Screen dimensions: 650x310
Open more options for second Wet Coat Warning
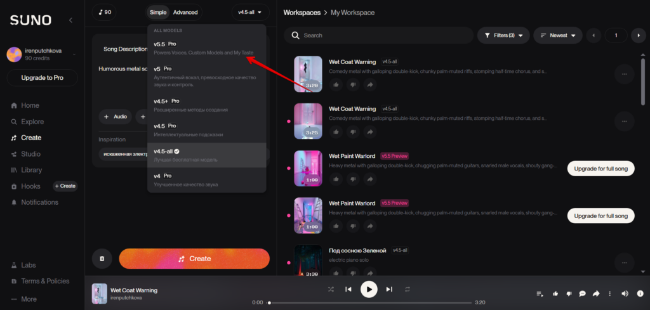(x=625, y=121)
